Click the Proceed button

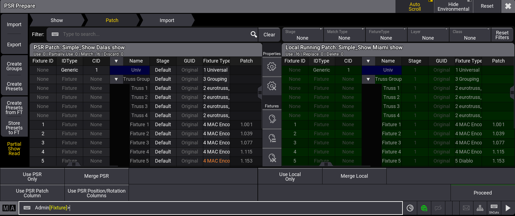(483, 193)
